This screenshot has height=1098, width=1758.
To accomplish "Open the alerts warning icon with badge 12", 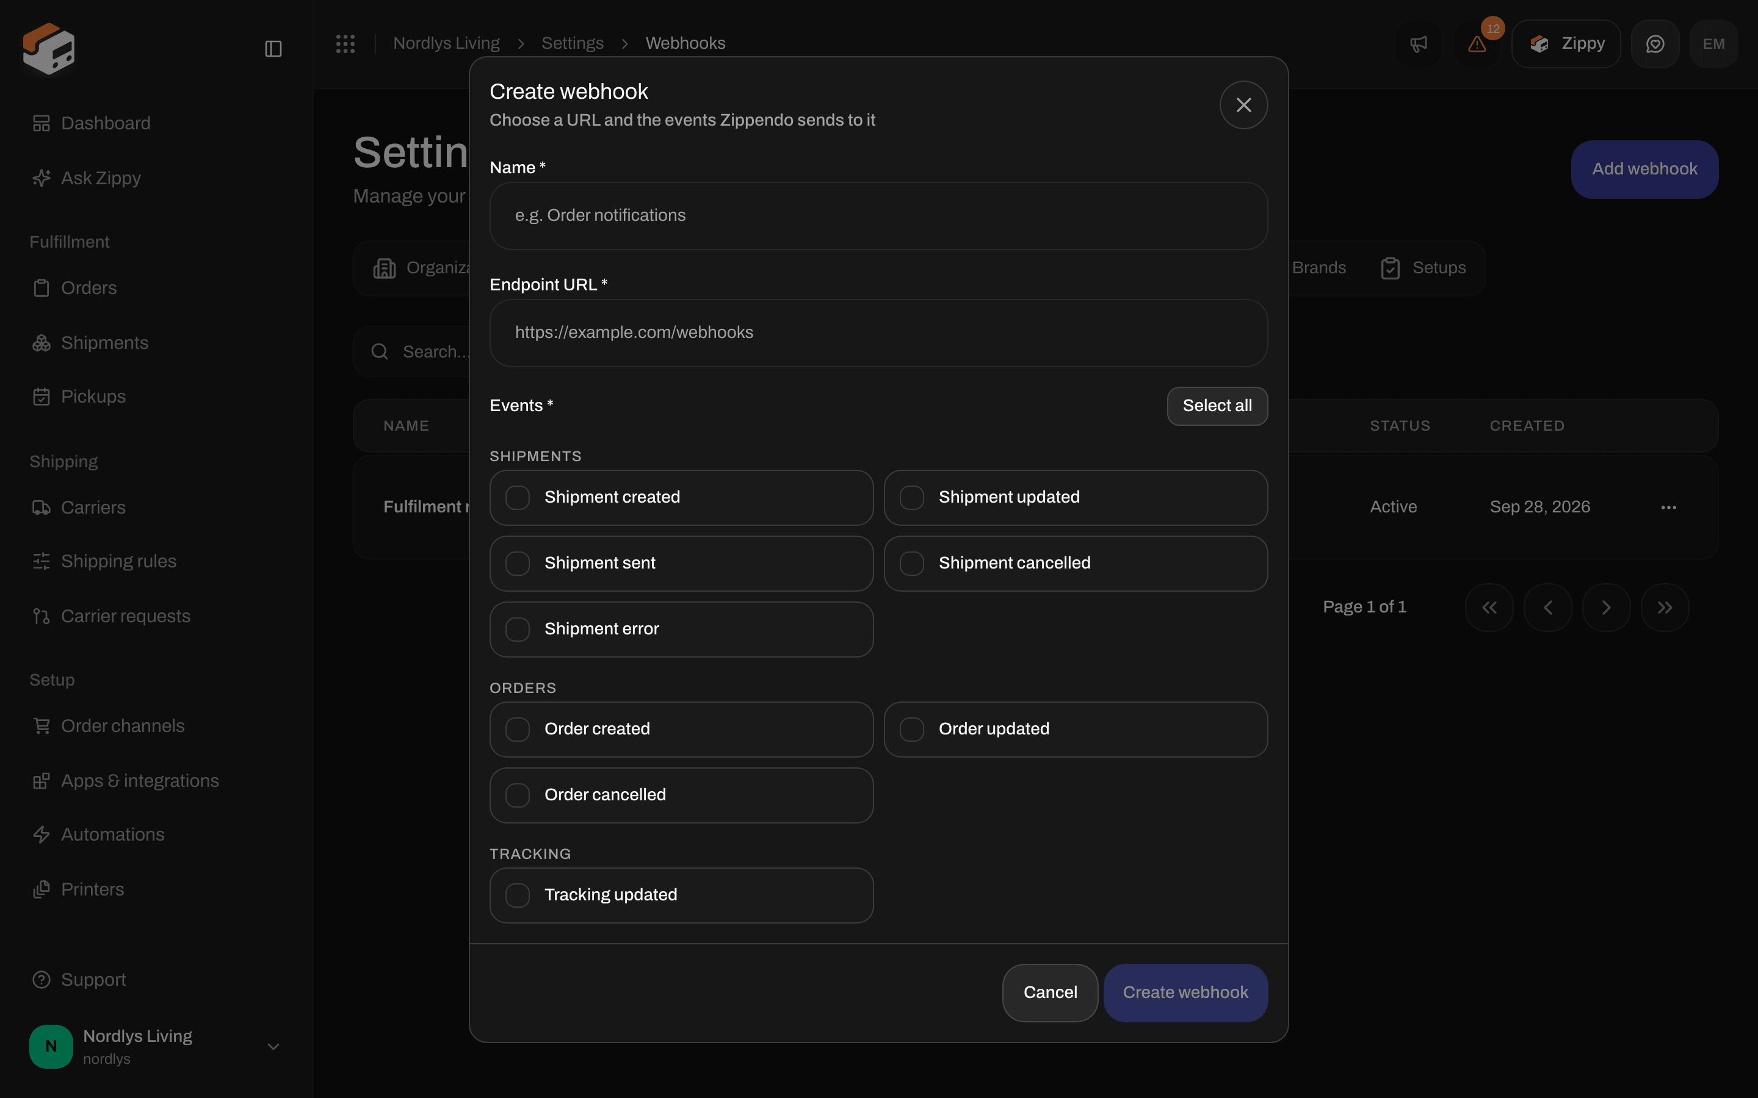I will (1477, 43).
